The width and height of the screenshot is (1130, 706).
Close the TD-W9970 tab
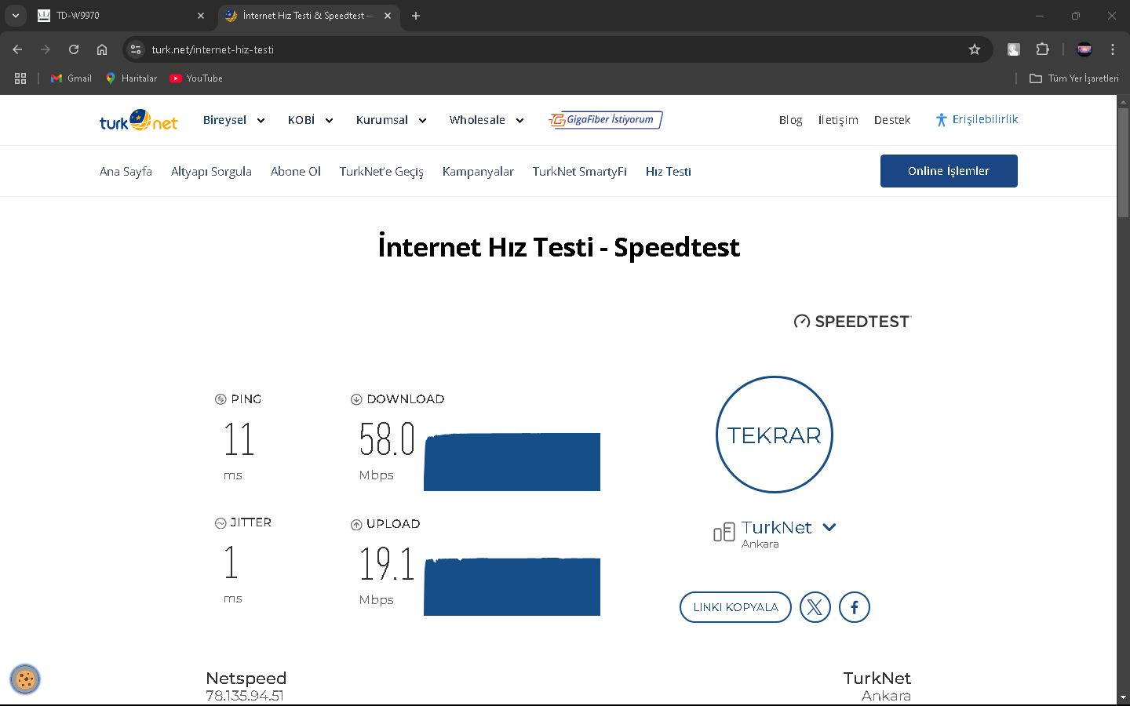point(201,16)
